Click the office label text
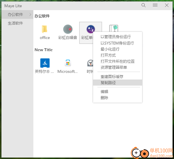This screenshot has width=174, height=159. click(x=45, y=38)
